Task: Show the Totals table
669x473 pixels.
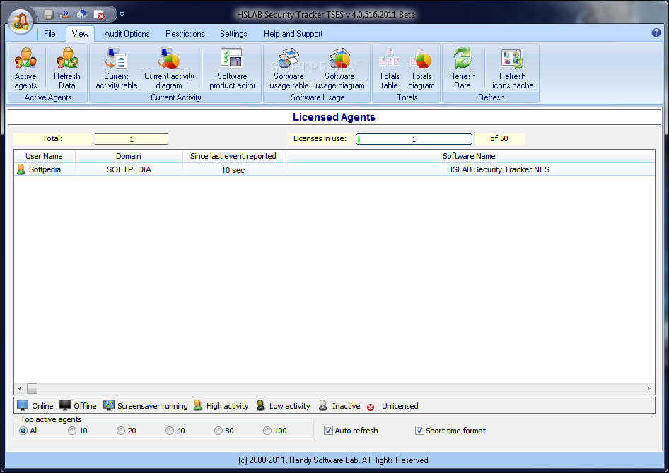Action: (390, 68)
